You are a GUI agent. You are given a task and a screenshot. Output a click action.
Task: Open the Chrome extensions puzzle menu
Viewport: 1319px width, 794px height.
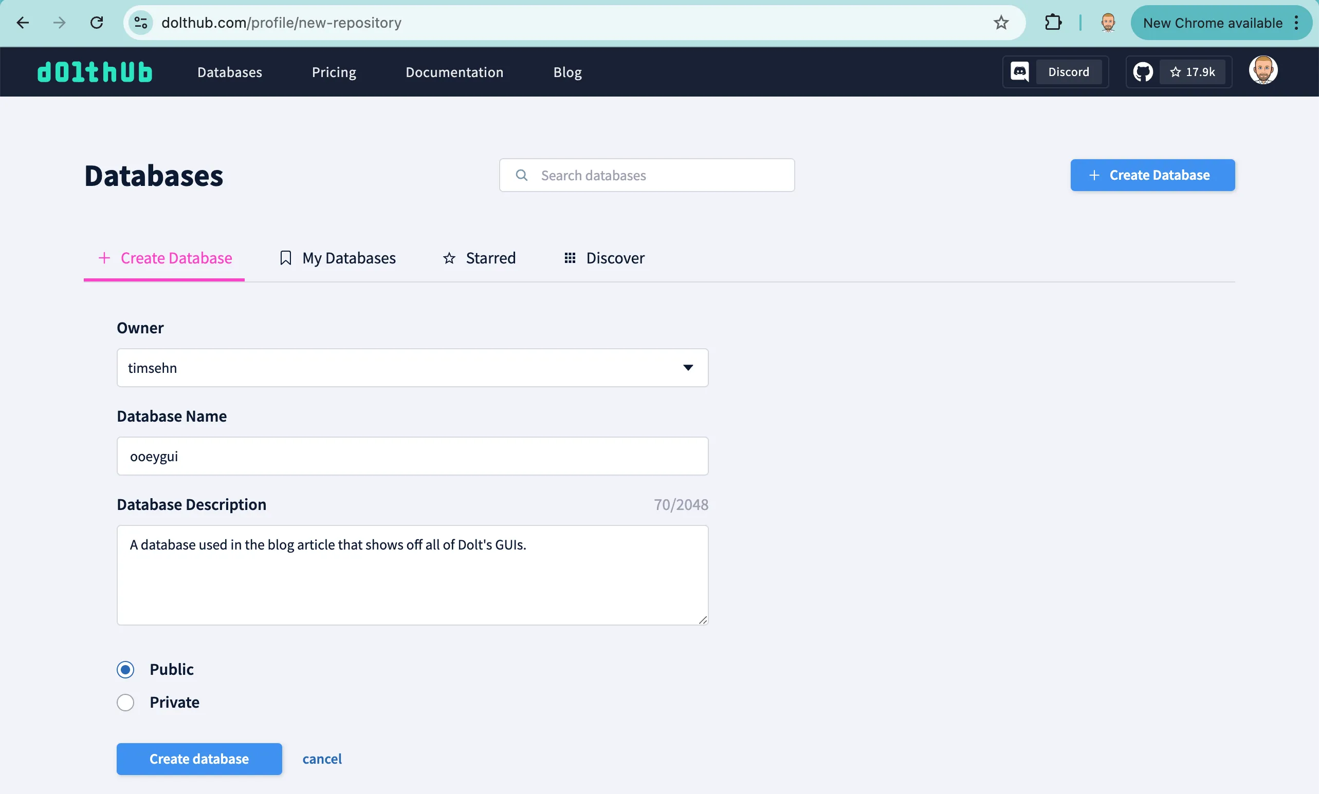(1052, 23)
